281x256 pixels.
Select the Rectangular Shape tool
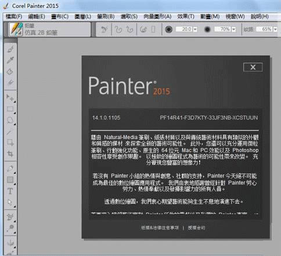(10, 180)
